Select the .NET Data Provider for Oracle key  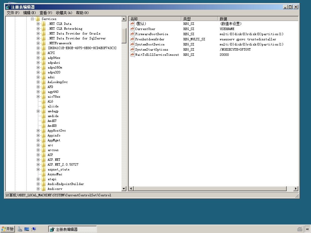[74, 33]
